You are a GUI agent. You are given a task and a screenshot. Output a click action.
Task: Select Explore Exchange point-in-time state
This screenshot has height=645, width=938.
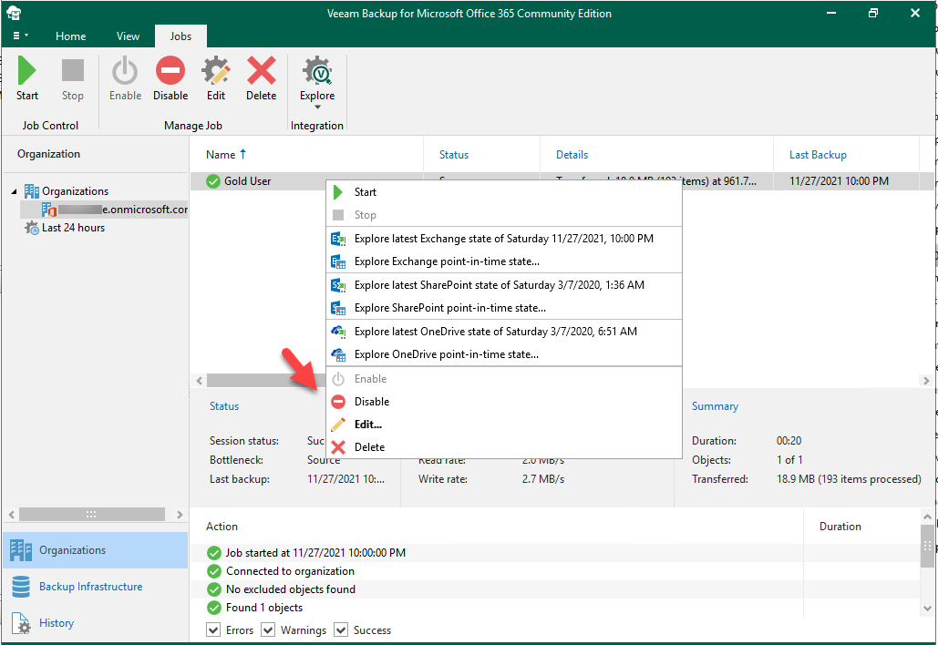point(504,261)
